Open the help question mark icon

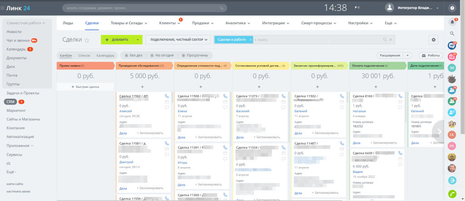[452, 8]
